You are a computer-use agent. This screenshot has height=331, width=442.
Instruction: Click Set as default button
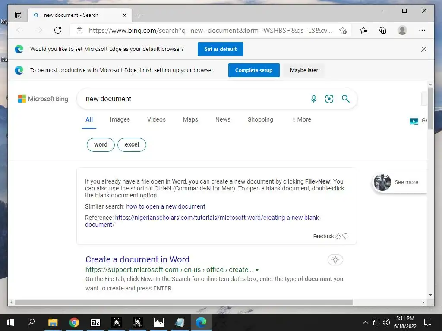pyautogui.click(x=221, y=49)
